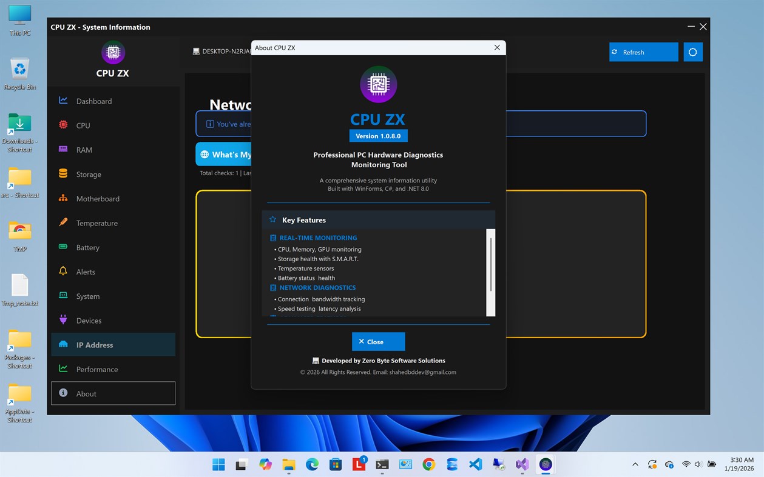Click the About info circle icon
Image resolution: width=764 pixels, height=477 pixels.
tap(63, 393)
